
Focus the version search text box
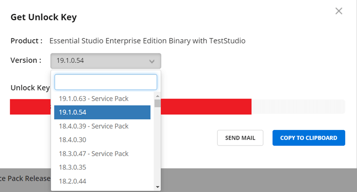click(106, 82)
